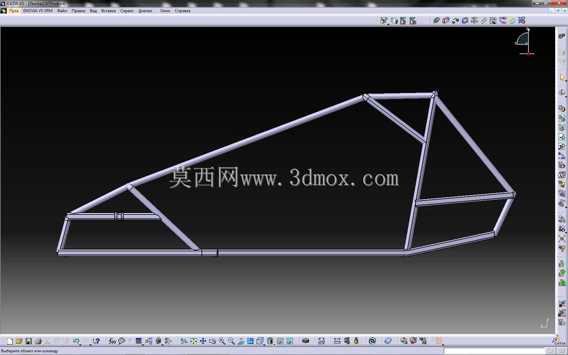Click the Fix Together paperclip icon
The image size is (568, 355).
click(x=484, y=20)
